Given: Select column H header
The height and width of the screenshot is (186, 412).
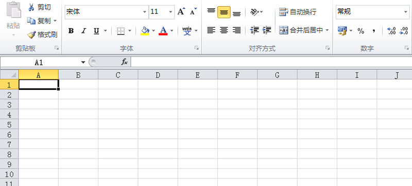Looking at the screenshot, I should (x=317, y=75).
